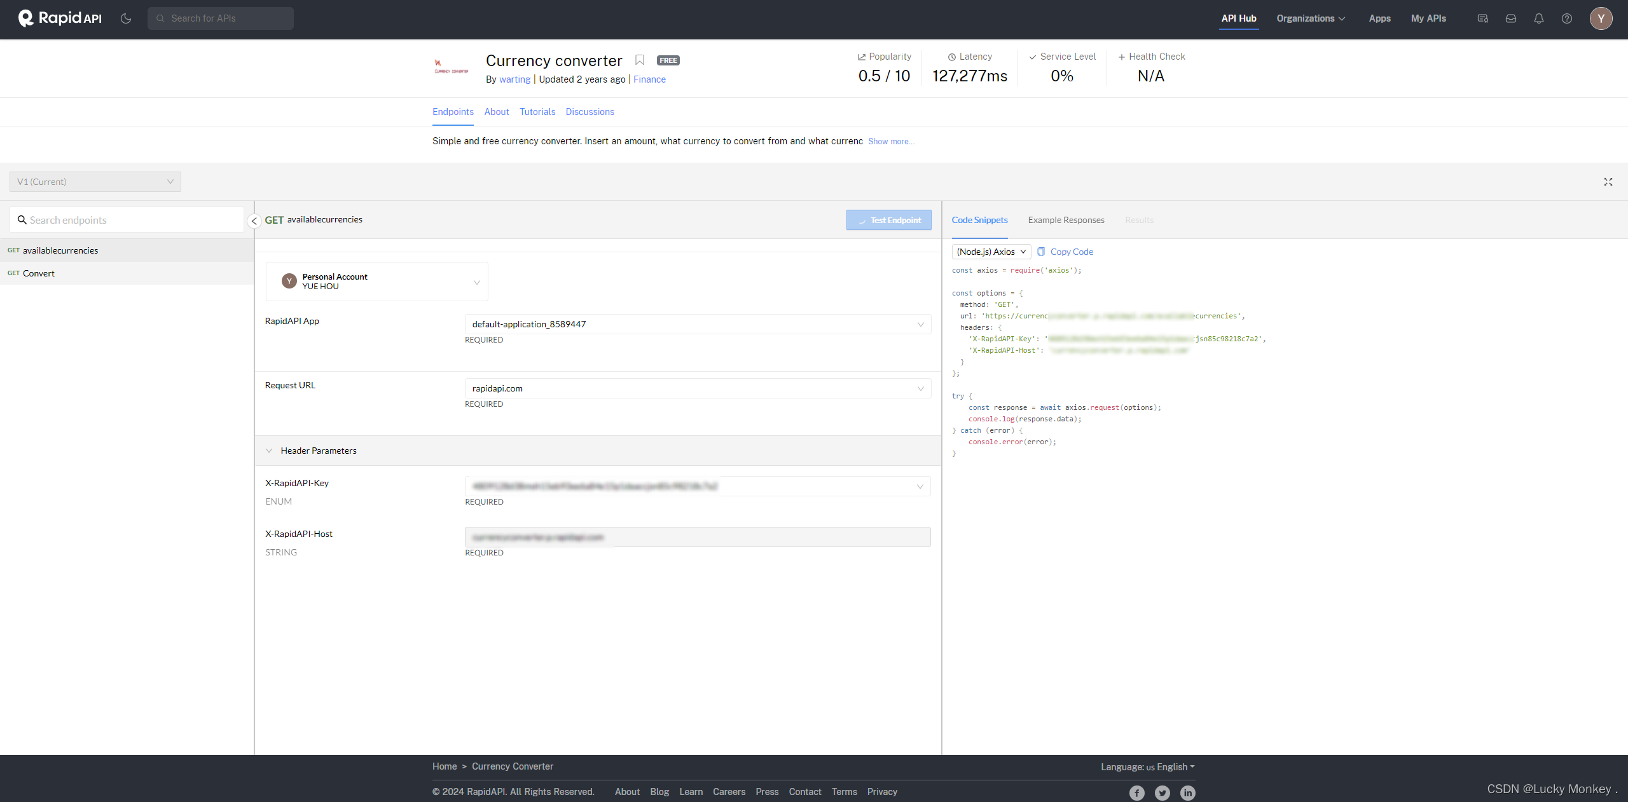Open the Example Responses tab
The height and width of the screenshot is (802, 1628).
tap(1066, 220)
